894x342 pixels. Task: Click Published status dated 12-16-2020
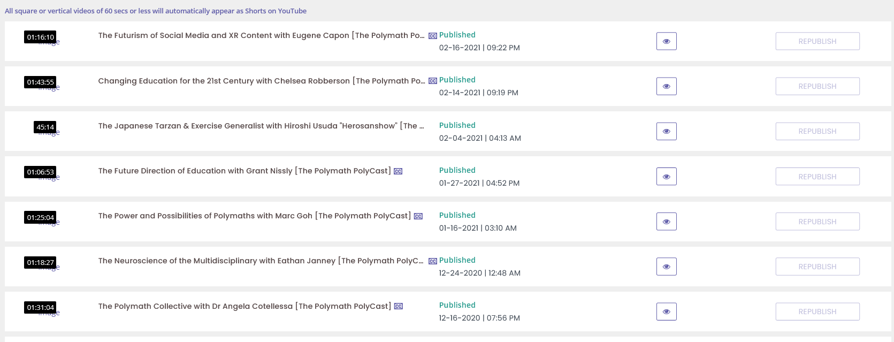click(x=457, y=305)
